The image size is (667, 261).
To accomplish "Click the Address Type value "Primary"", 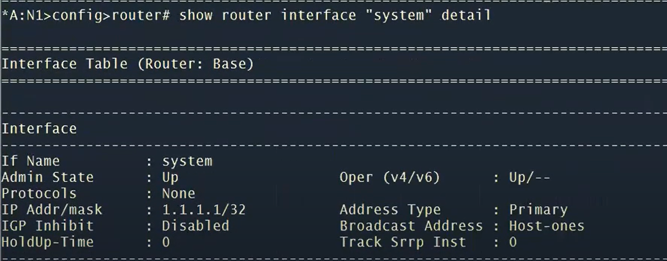I will pyautogui.click(x=538, y=209).
